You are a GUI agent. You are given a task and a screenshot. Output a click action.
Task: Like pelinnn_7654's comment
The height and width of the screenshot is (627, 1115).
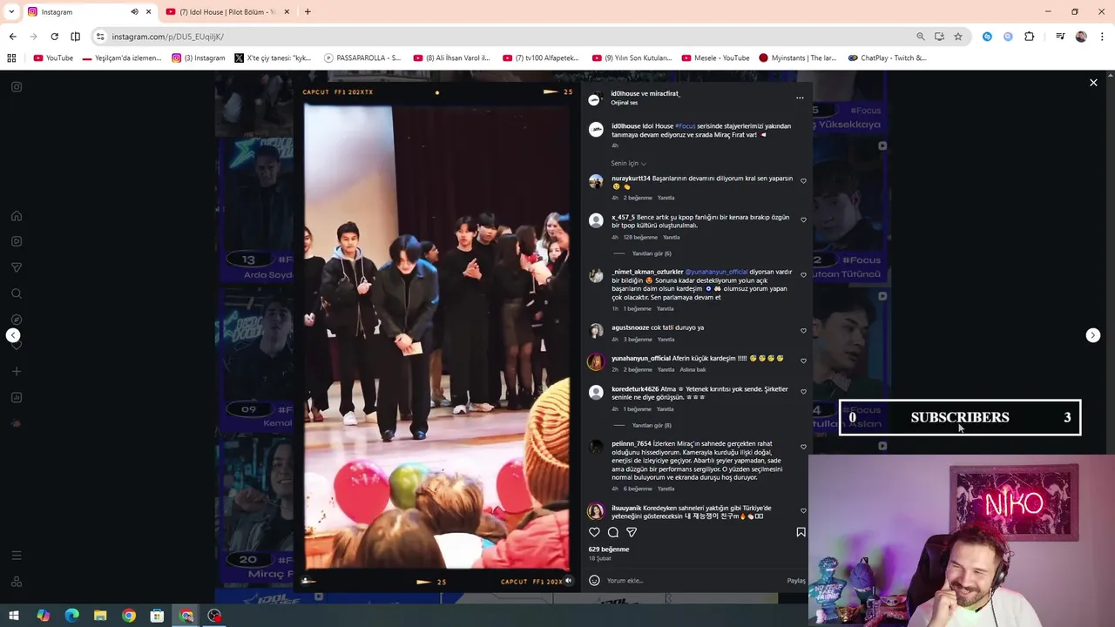[x=803, y=447]
